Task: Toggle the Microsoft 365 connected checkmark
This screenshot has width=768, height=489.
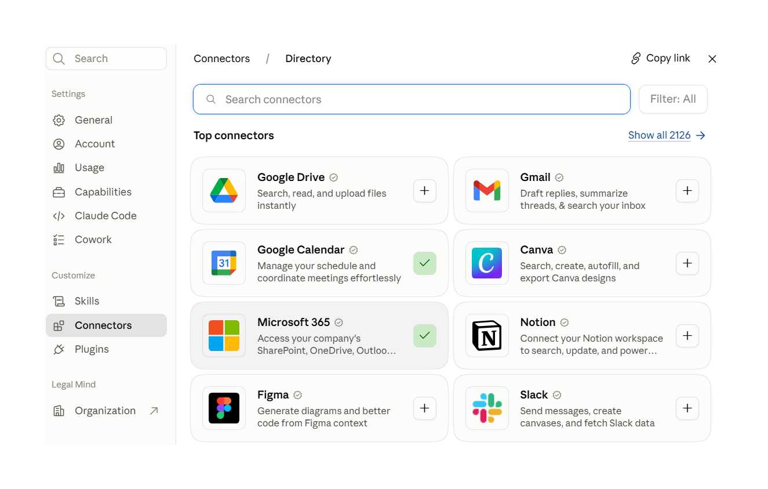Action: [425, 336]
